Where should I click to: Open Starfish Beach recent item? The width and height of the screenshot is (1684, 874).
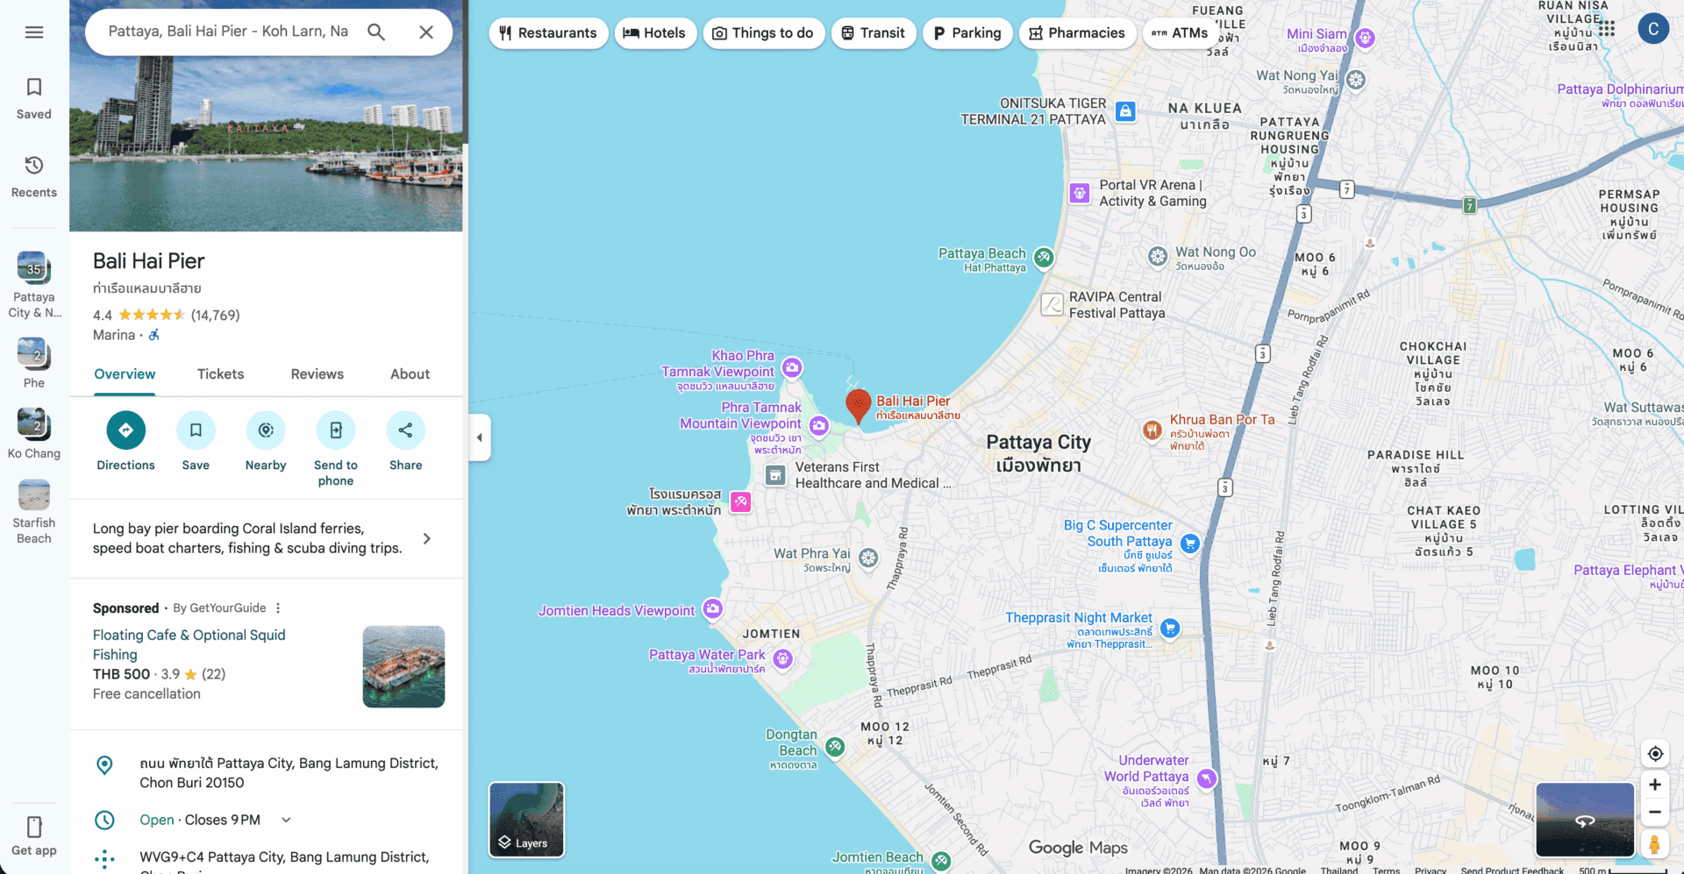[34, 512]
